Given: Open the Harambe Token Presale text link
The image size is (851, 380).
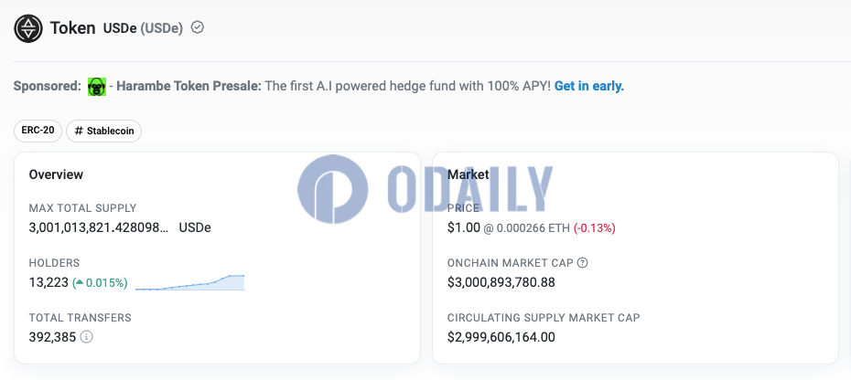Looking at the screenshot, I should [189, 86].
